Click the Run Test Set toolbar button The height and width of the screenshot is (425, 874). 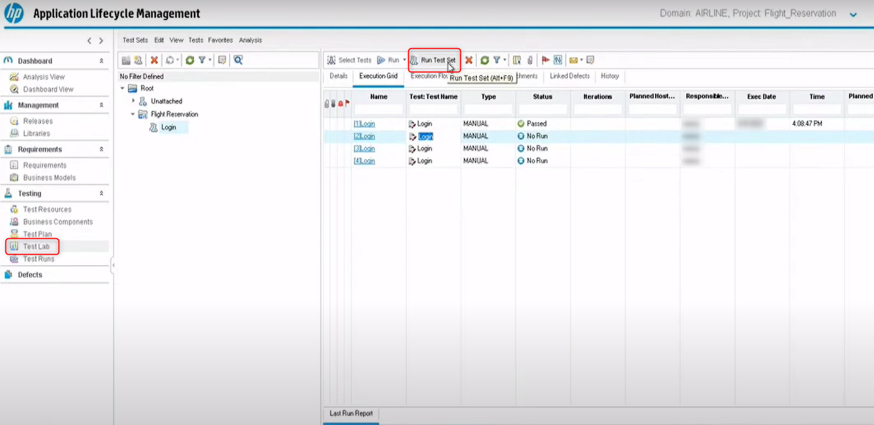(x=433, y=60)
